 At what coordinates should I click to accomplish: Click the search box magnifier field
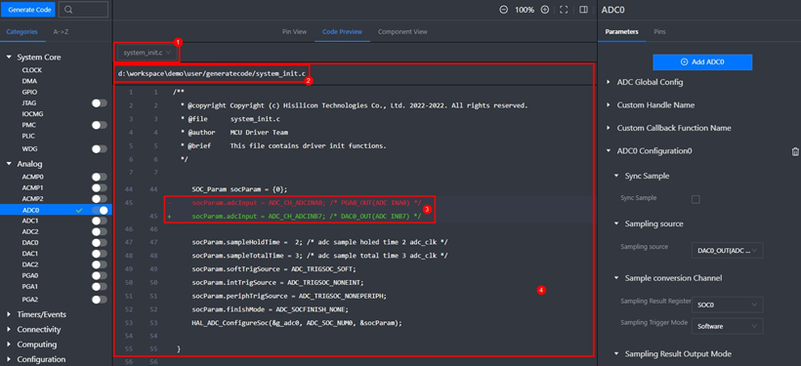[83, 9]
